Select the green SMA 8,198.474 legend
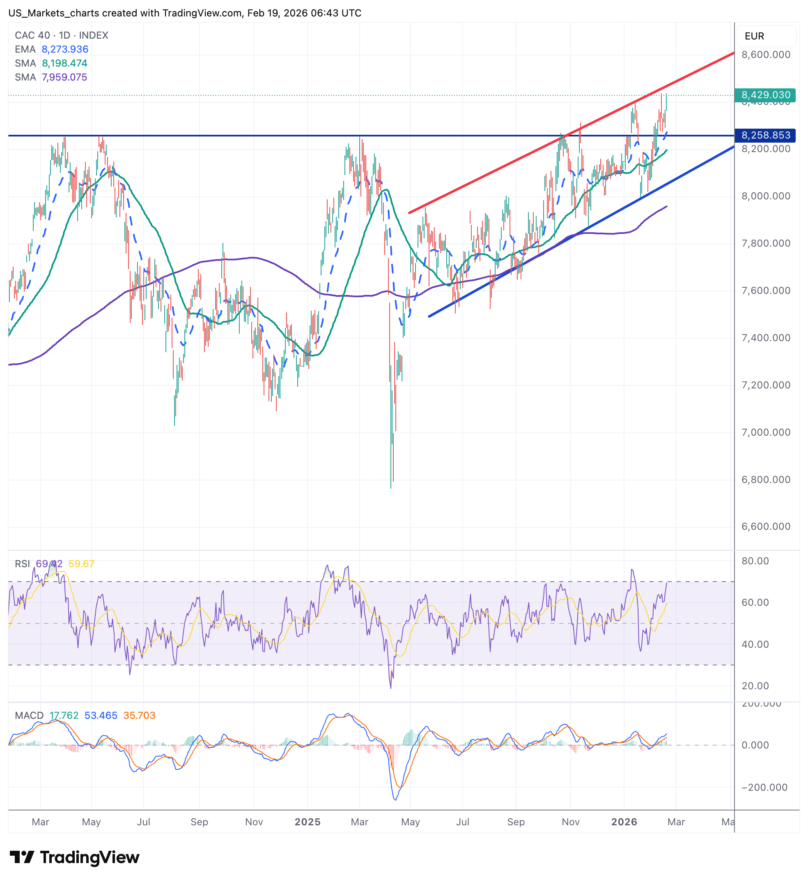Screen dimensions: 808x882 pyautogui.click(x=51, y=63)
